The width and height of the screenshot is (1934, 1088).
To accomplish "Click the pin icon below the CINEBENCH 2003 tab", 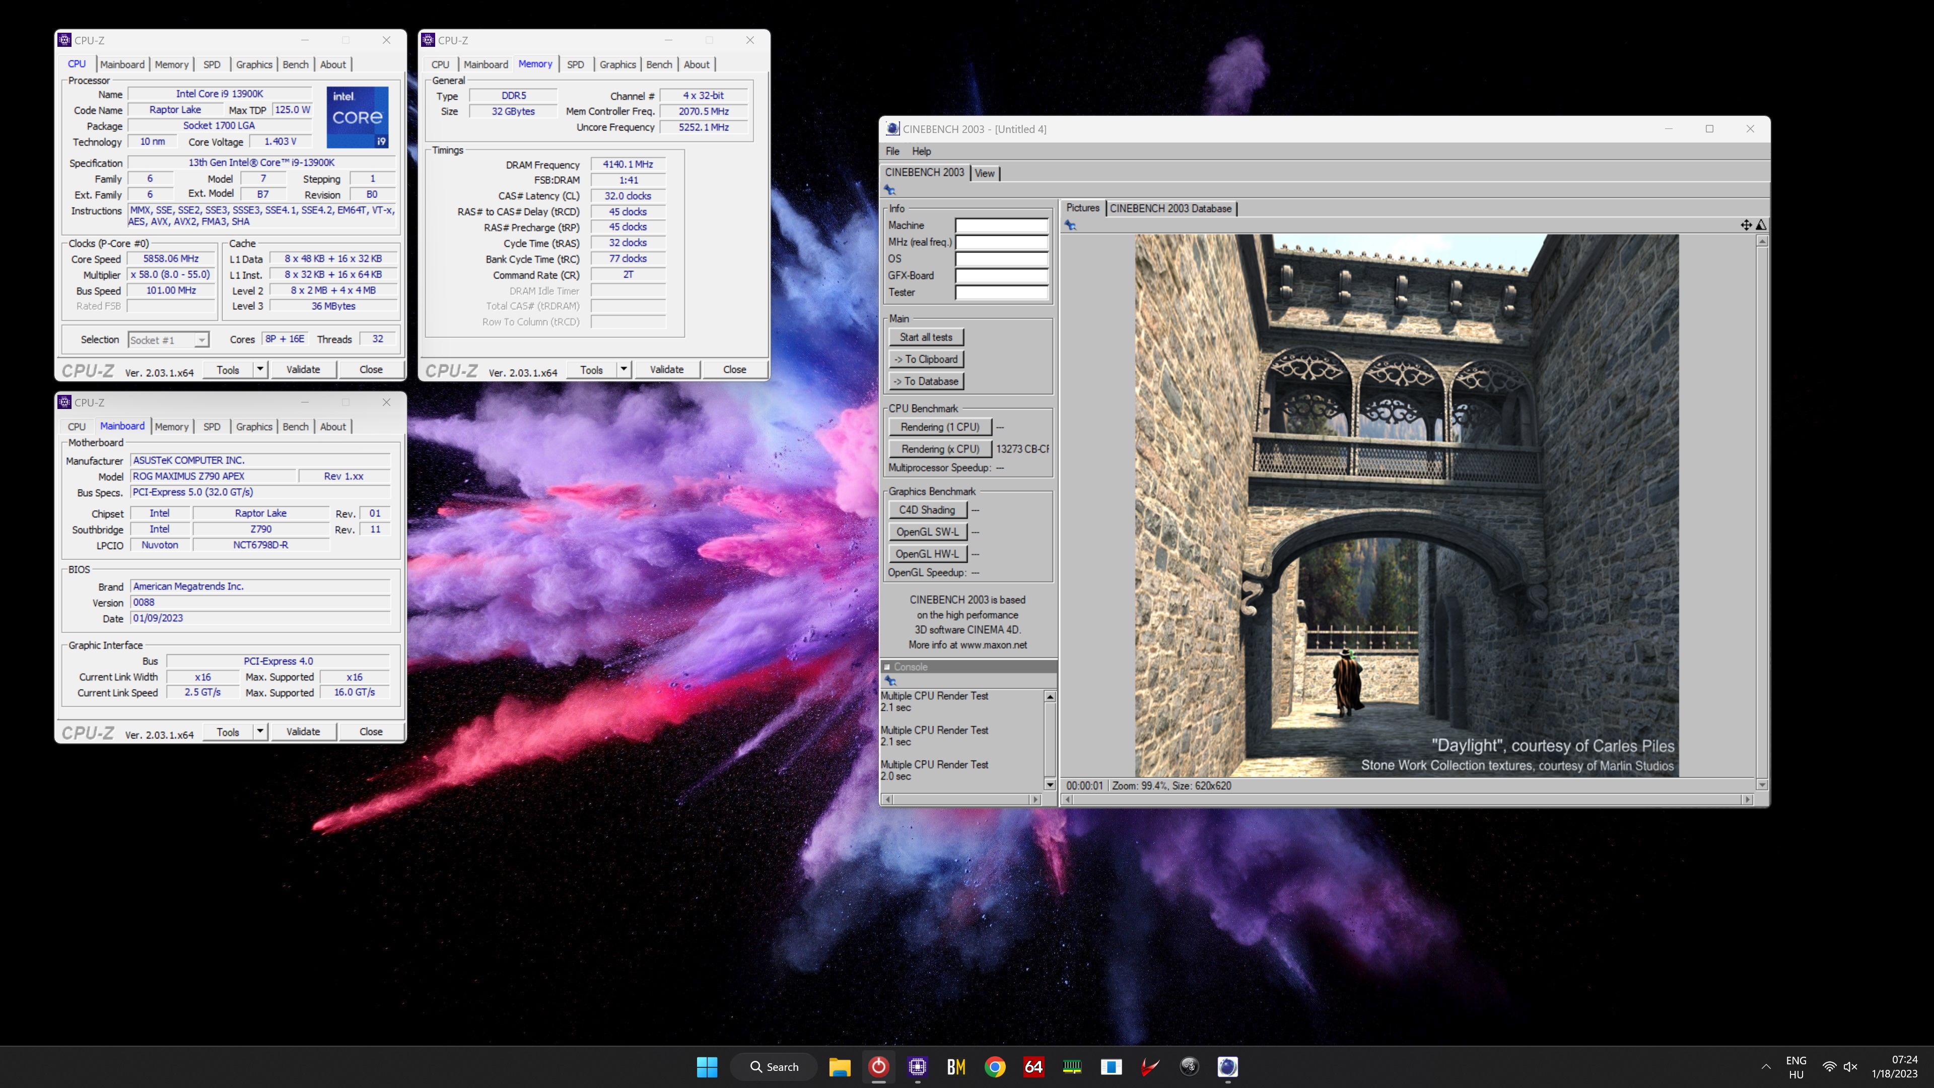I will click(889, 190).
